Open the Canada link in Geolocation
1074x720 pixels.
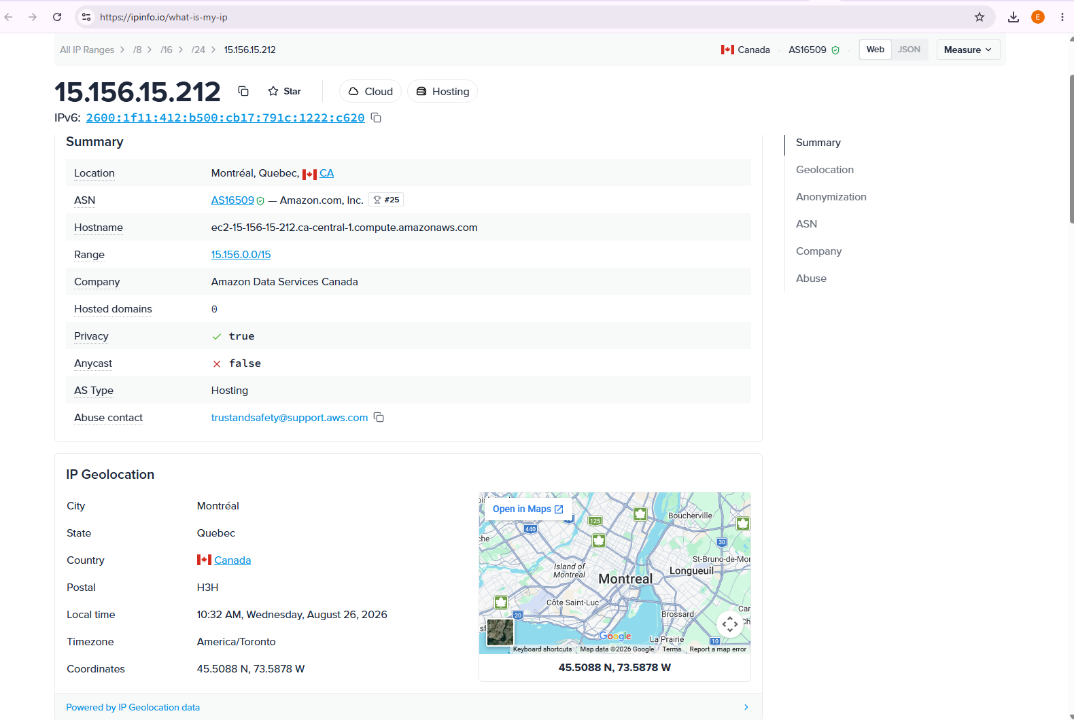point(232,560)
